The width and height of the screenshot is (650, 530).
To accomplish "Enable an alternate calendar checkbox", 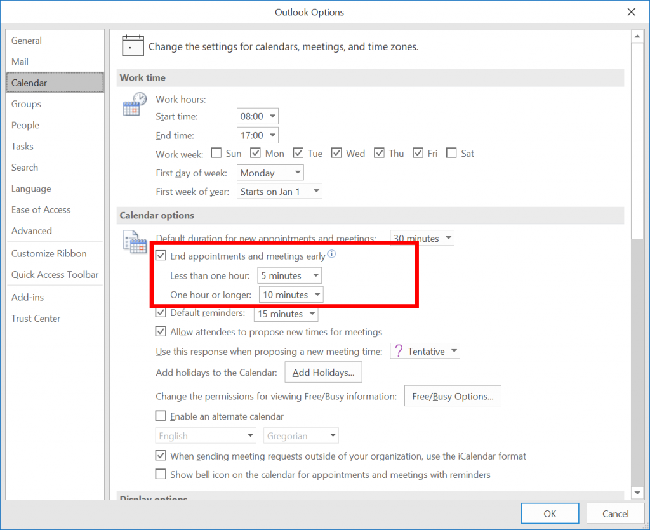I will 161,416.
